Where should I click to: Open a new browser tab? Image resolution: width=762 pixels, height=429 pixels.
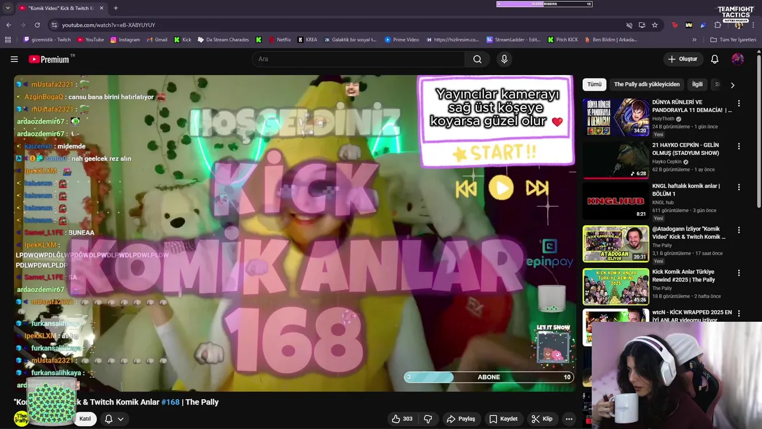coord(115,8)
